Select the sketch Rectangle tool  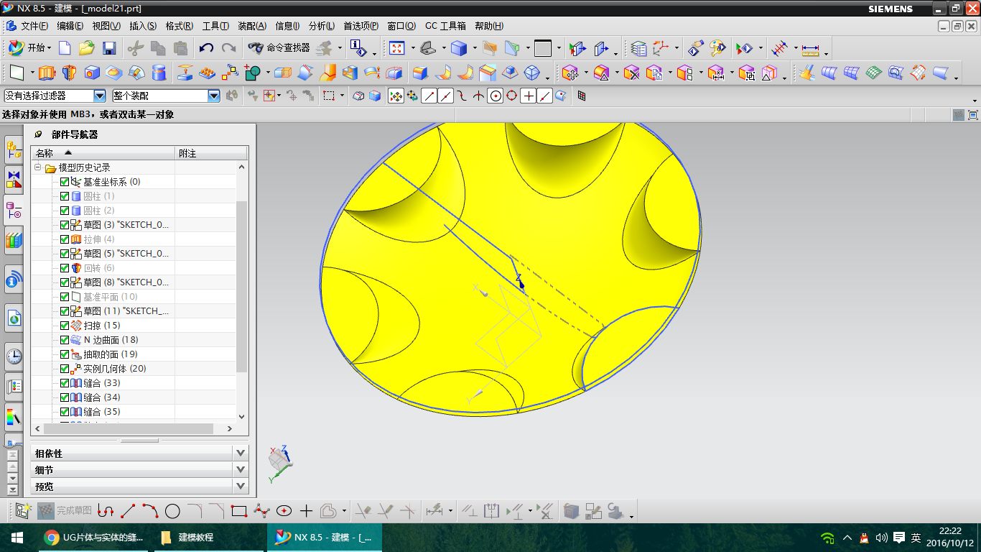point(239,511)
